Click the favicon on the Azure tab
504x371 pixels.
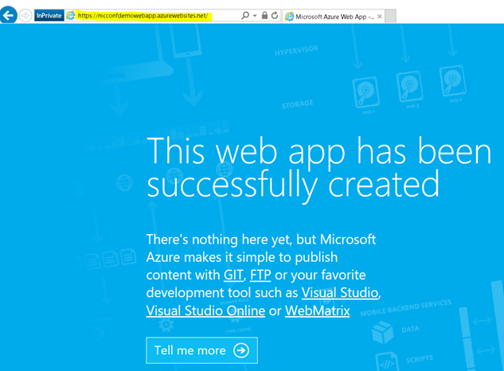tap(290, 17)
